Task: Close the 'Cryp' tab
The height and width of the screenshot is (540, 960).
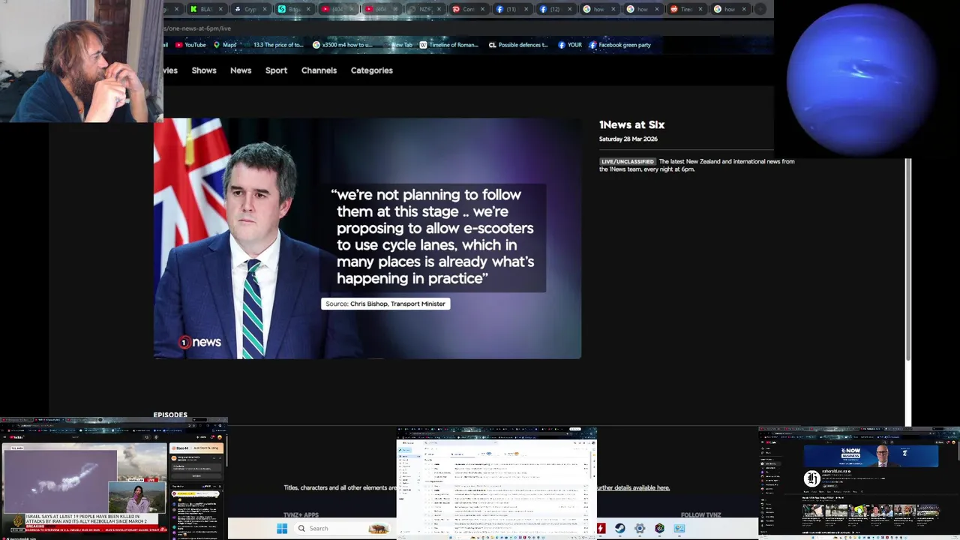Action: pyautogui.click(x=264, y=9)
